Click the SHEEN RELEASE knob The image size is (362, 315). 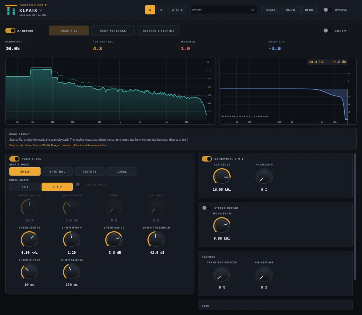coord(72,272)
